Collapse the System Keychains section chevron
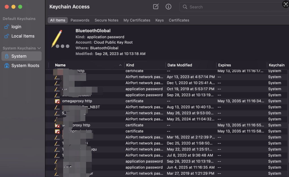Viewport: 289px width, 177px height. click(x=39, y=48)
